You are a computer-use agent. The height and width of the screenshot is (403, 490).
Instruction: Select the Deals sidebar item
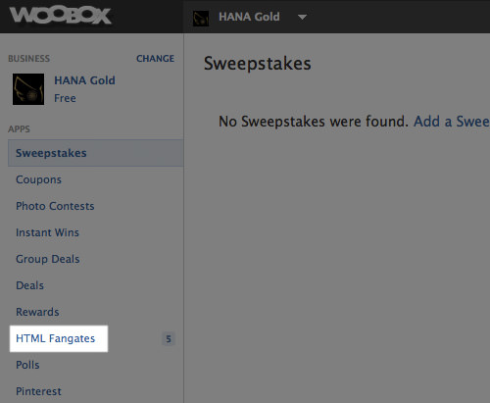coord(29,285)
